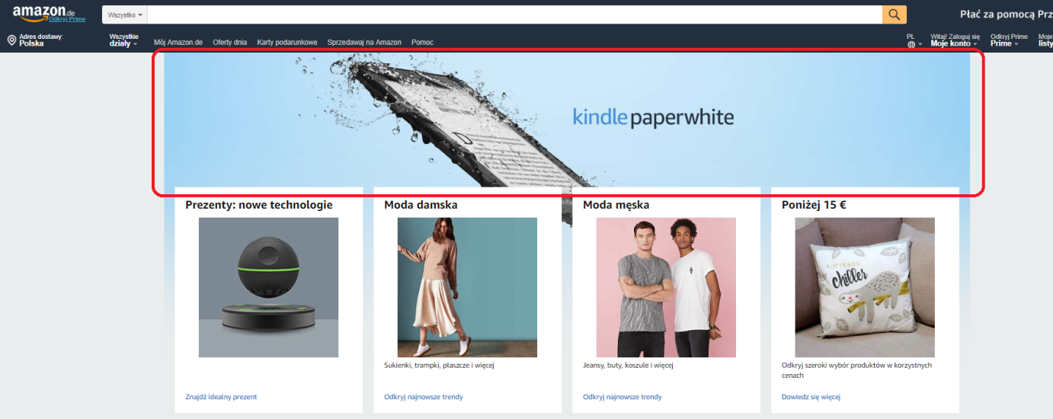Click Znajdź idealny prezent link
Image resolution: width=1053 pixels, height=419 pixels.
click(221, 397)
